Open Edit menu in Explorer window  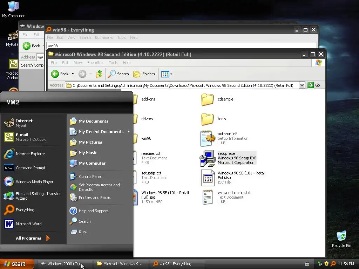pos(65,63)
